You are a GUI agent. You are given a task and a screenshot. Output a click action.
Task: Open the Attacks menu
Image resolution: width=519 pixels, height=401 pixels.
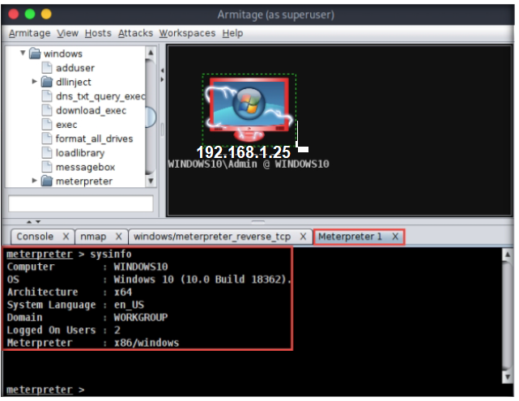pyautogui.click(x=135, y=33)
